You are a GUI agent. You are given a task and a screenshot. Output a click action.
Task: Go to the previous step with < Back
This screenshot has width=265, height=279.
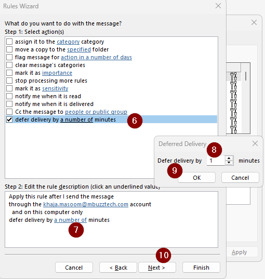[x=118, y=268]
